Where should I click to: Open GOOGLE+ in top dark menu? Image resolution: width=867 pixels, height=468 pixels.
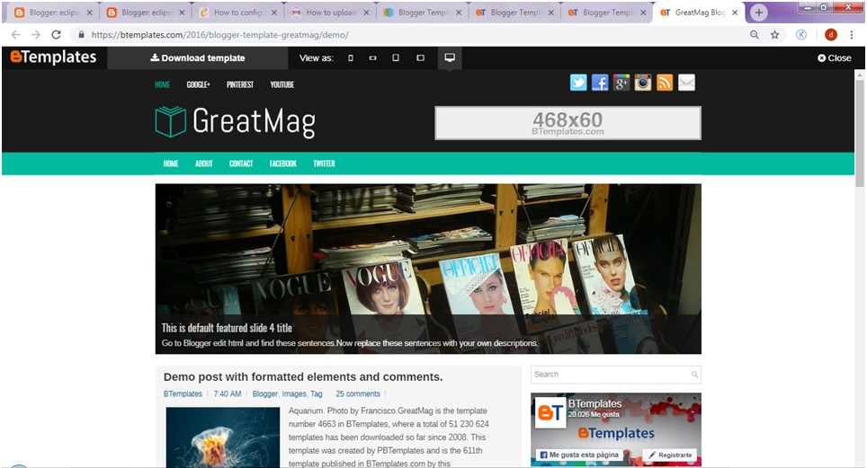point(198,84)
